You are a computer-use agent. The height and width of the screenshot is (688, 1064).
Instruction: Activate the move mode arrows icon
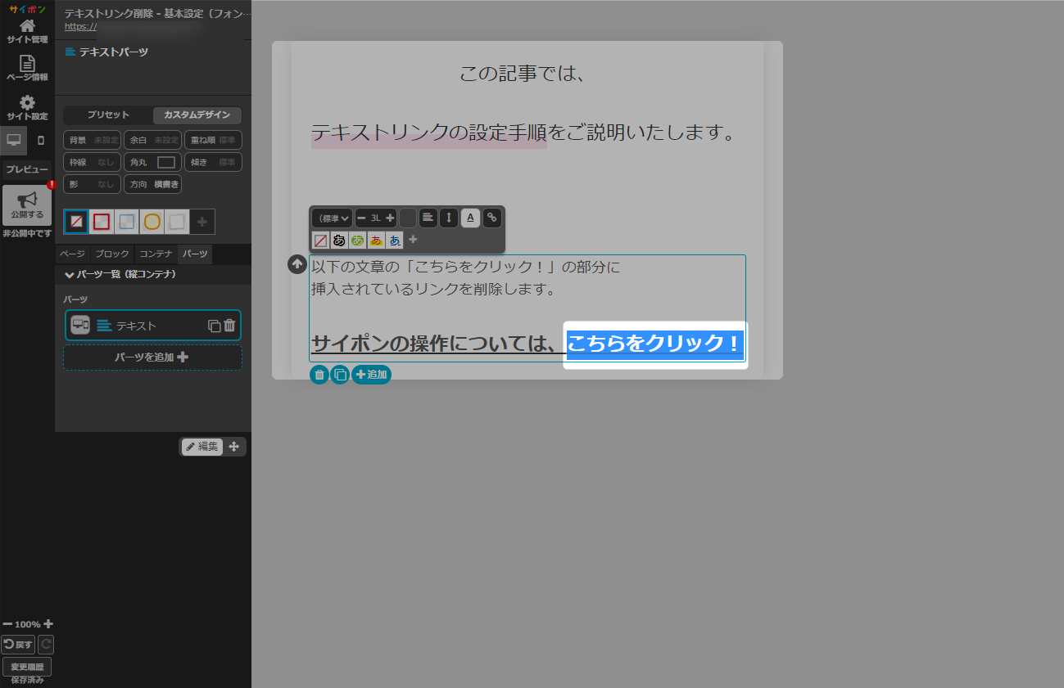click(x=233, y=446)
